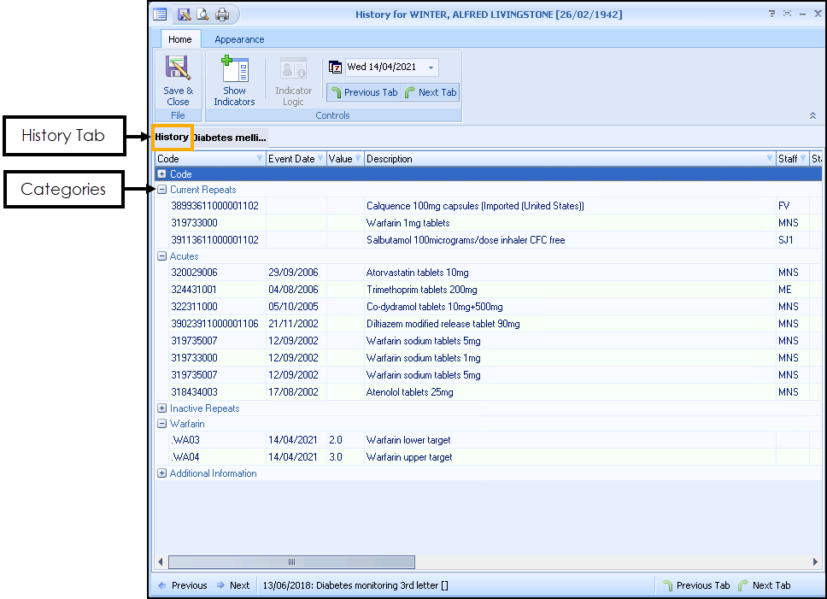Image resolution: width=827 pixels, height=599 pixels.
Task: Open the application menu icon at top-left
Action: click(x=160, y=15)
